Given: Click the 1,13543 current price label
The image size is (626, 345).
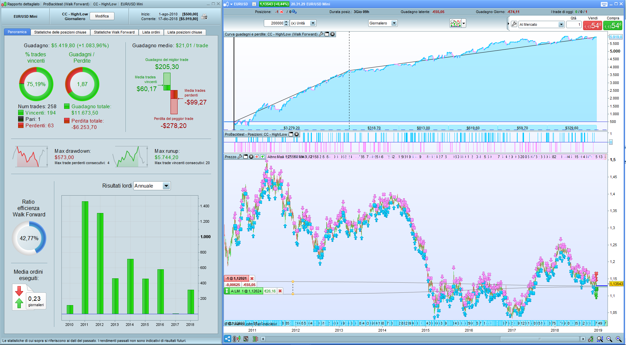Looking at the screenshot, I should click(616, 284).
